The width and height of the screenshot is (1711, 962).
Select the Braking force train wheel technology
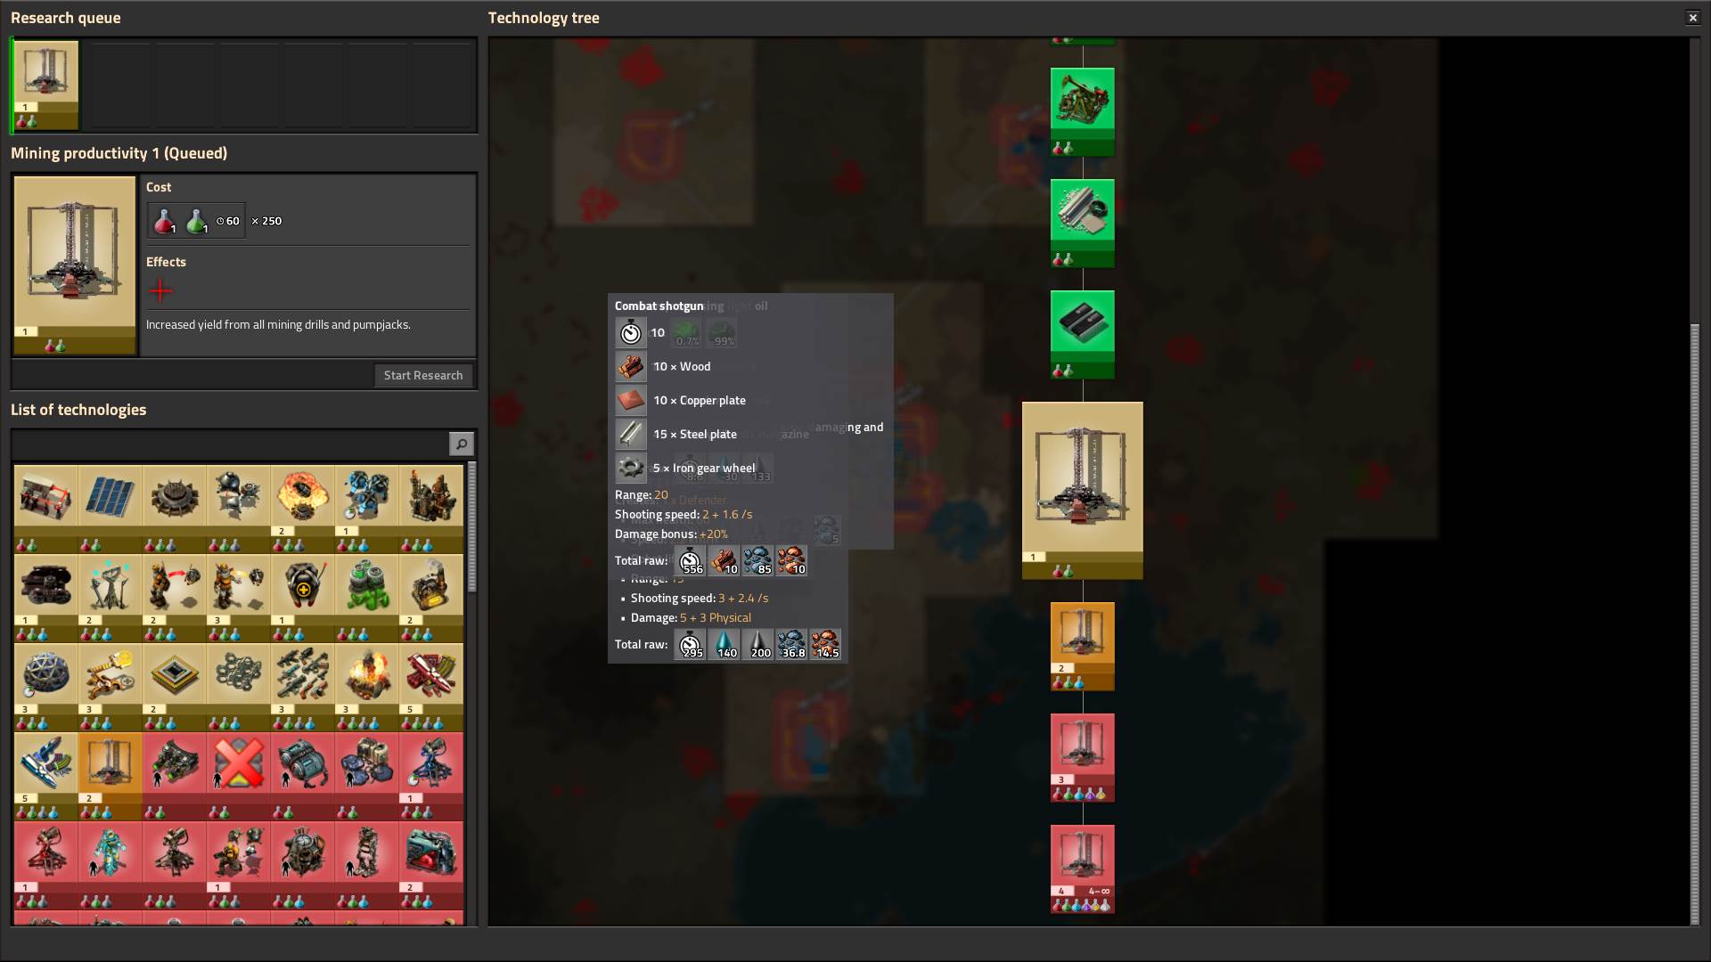click(46, 597)
